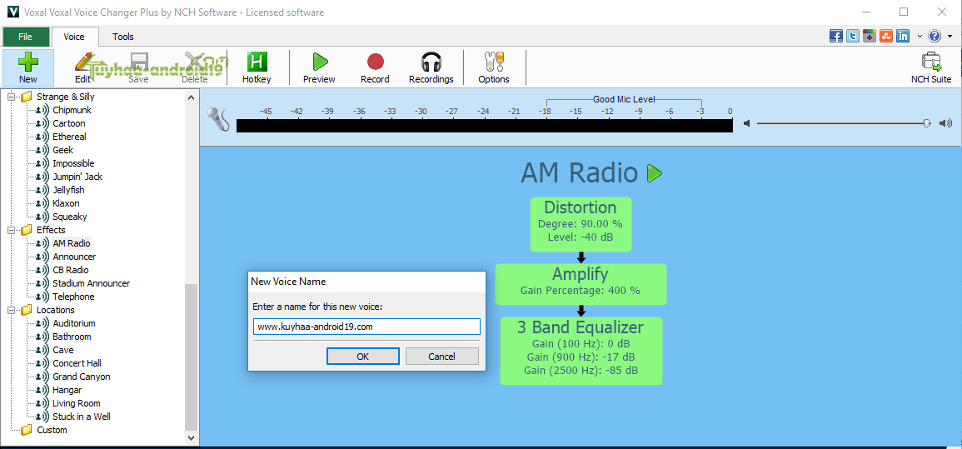
Task: Select the Chipmunk voice
Action: click(72, 111)
